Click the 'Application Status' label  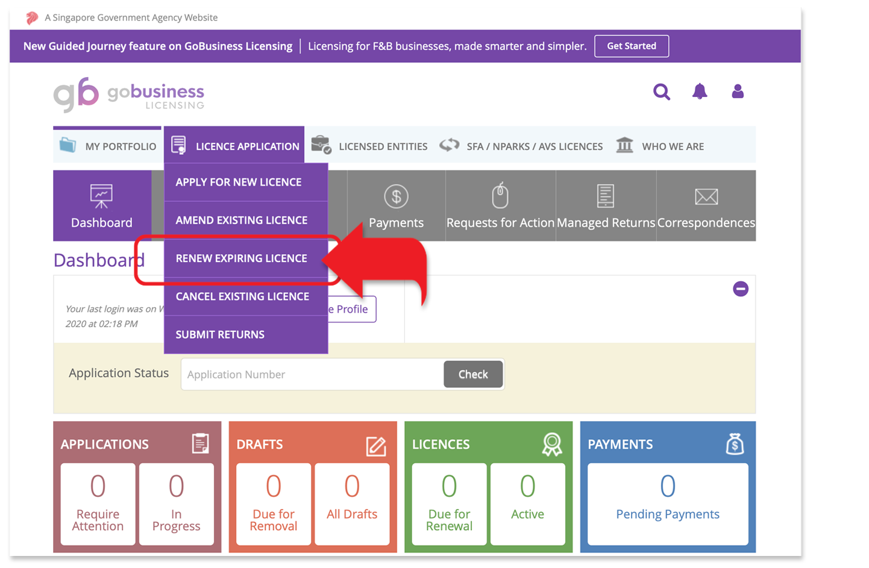coord(119,373)
